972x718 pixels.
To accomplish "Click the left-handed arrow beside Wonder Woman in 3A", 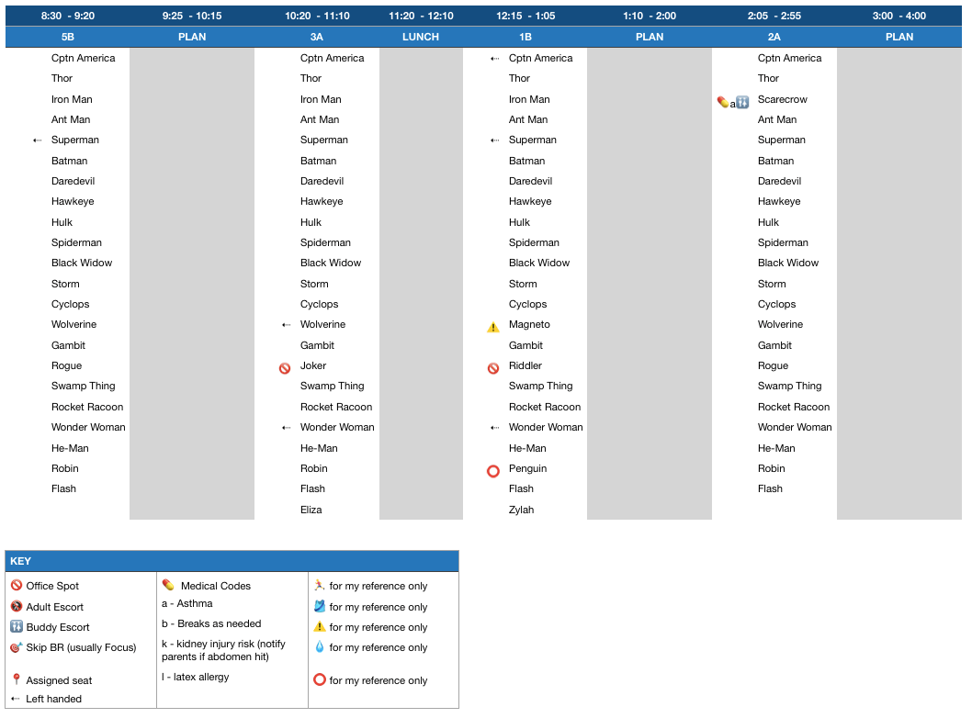I will (x=286, y=428).
